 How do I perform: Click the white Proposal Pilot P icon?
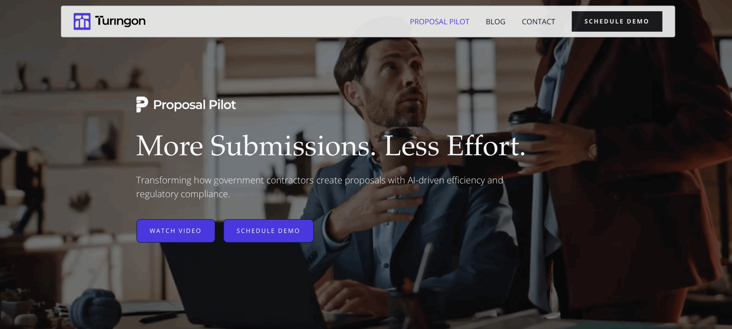(142, 104)
